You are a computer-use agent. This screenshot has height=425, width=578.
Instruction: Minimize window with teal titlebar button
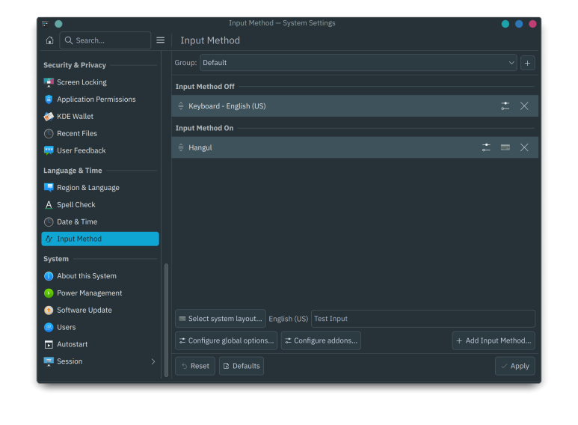(505, 24)
